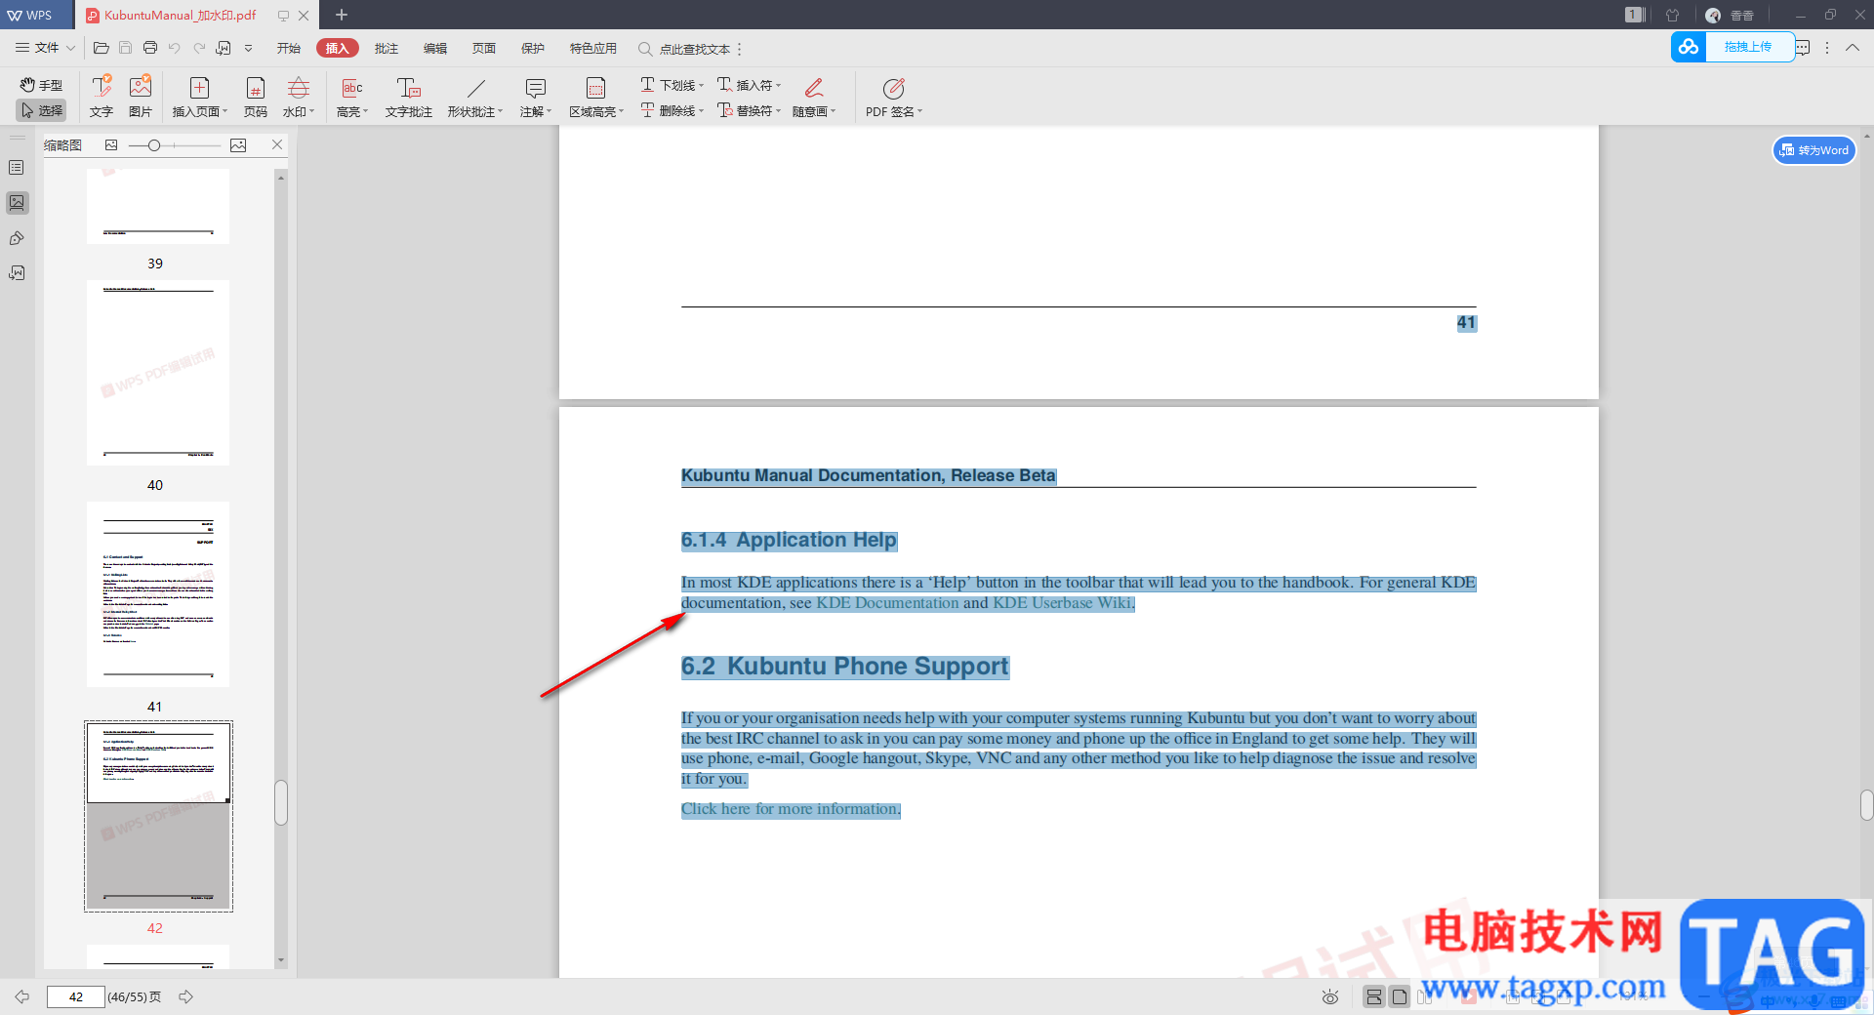Open the Special Apps (特色应用) tab
Viewport: 1874px width, 1015px height.
tap(595, 48)
